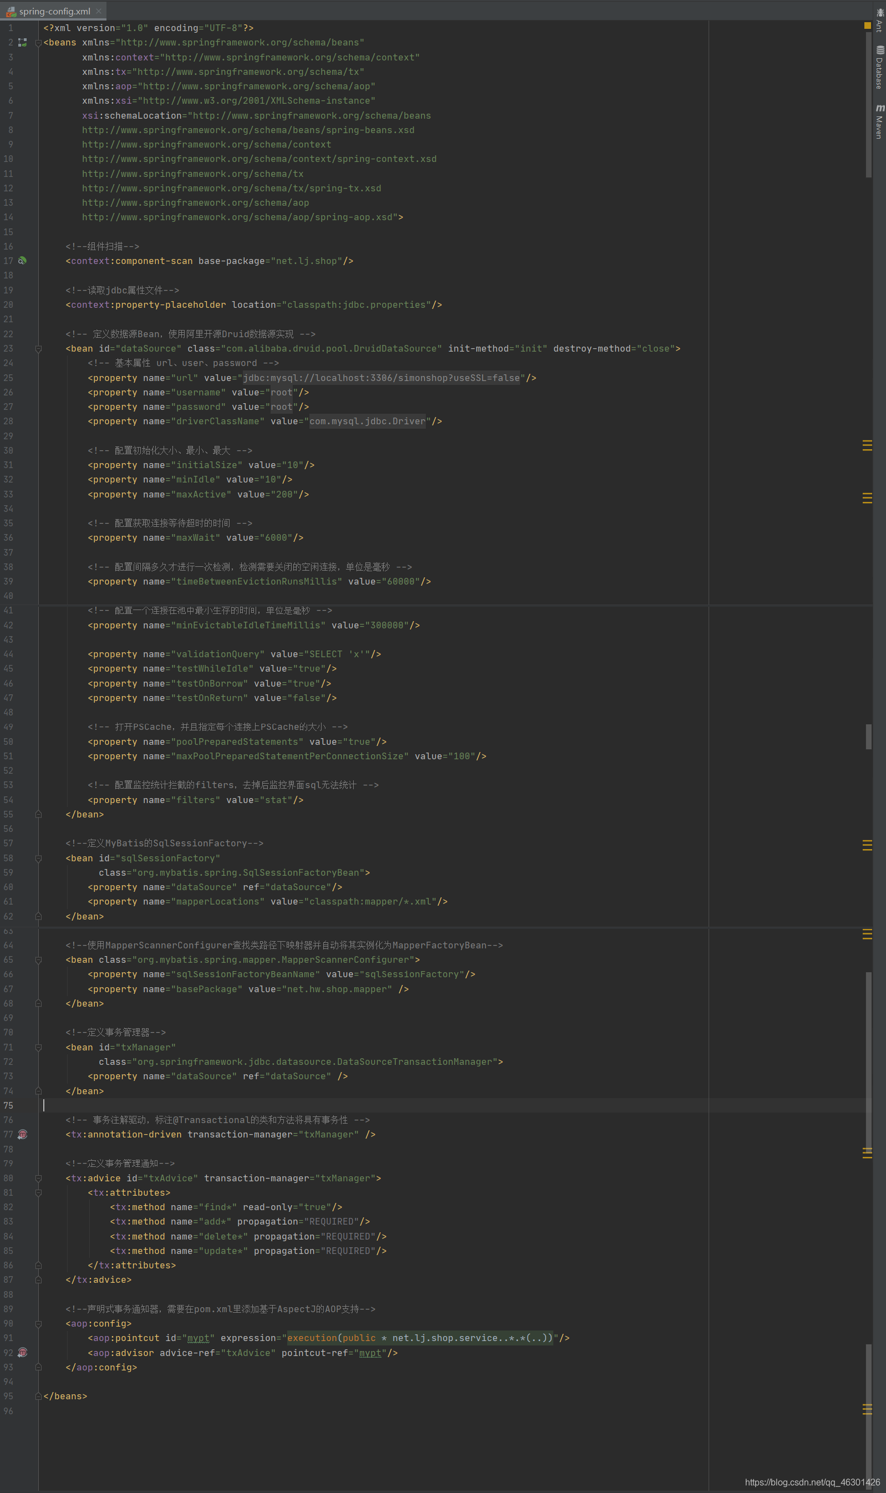Open the Ant tool window
The image size is (886, 1493).
coord(879,21)
